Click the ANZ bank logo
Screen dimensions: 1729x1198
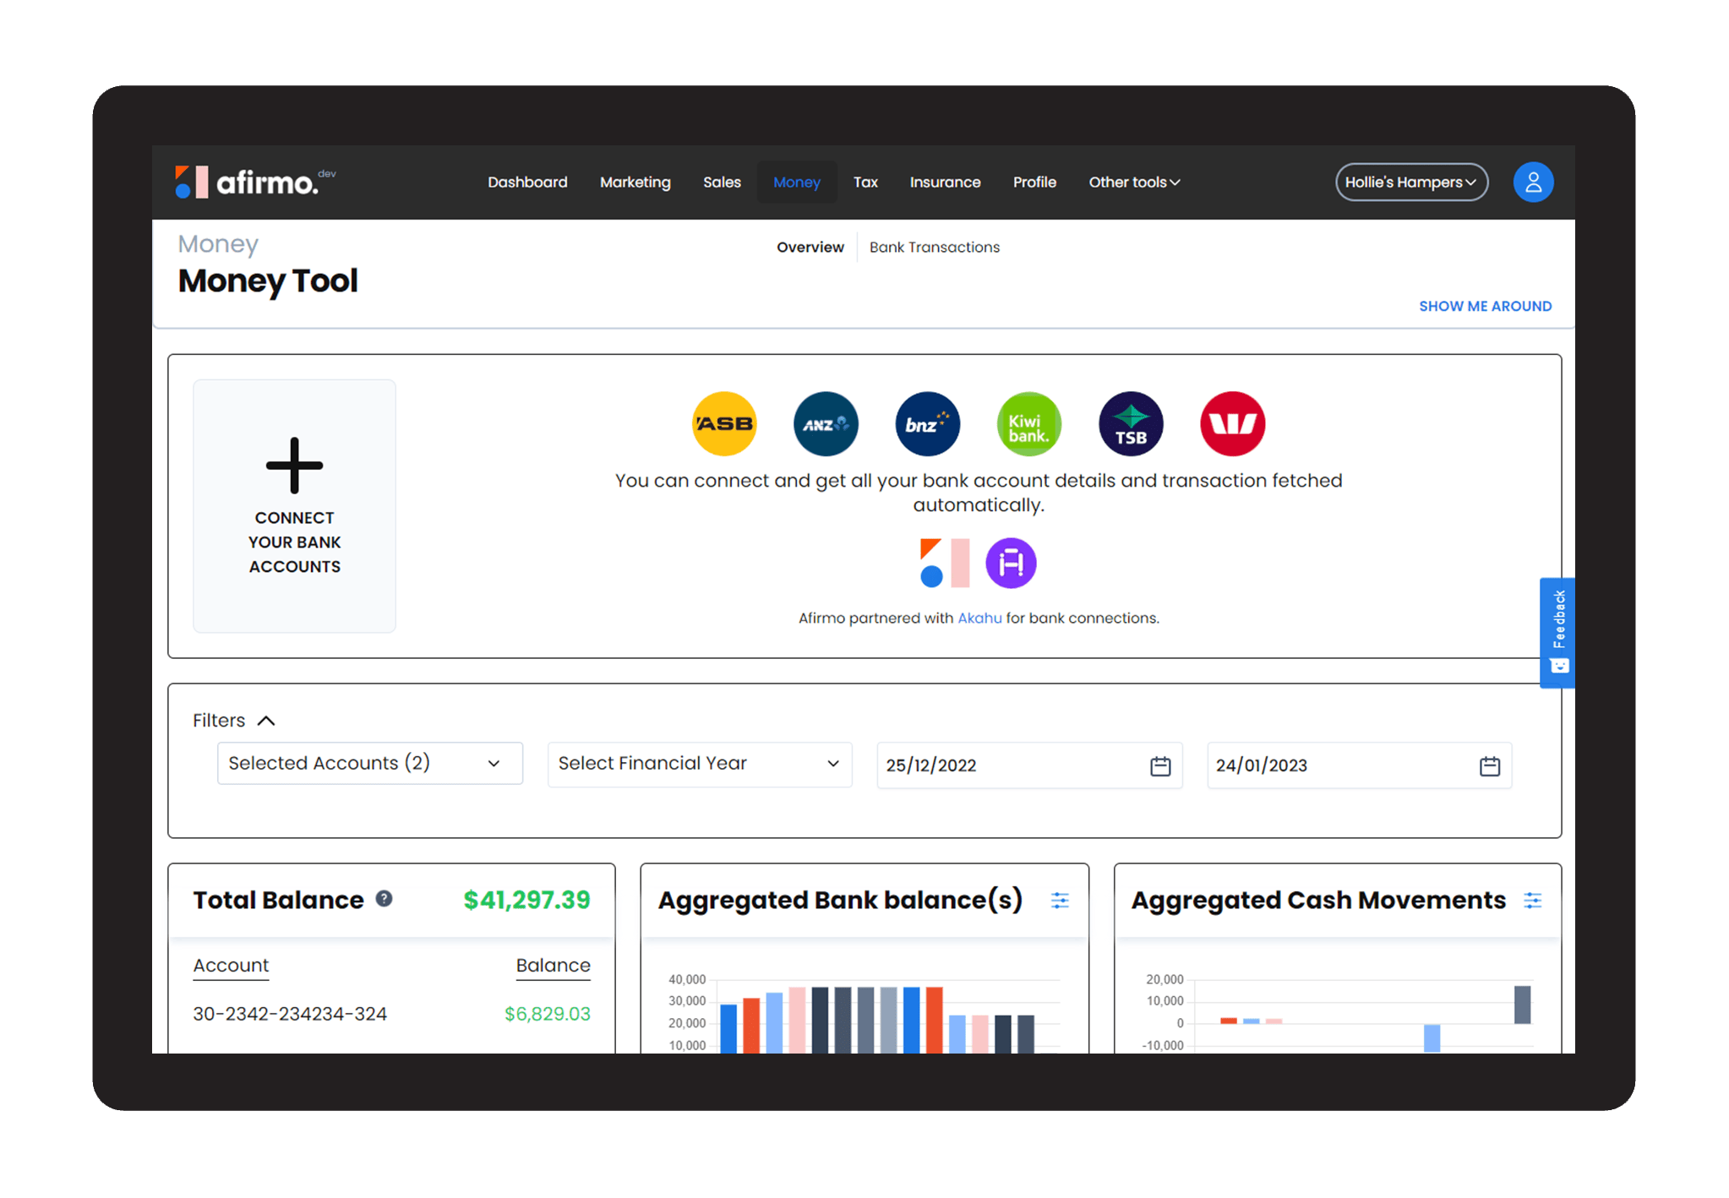pyautogui.click(x=826, y=424)
